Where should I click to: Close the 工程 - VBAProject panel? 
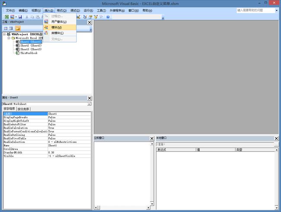[x=89, y=22]
